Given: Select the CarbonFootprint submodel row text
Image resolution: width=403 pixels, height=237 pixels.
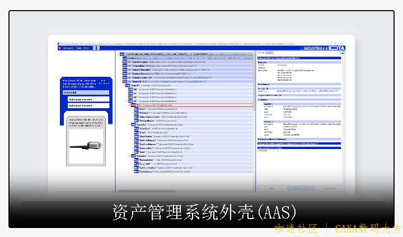Looking at the screenshot, I should 170,77.
